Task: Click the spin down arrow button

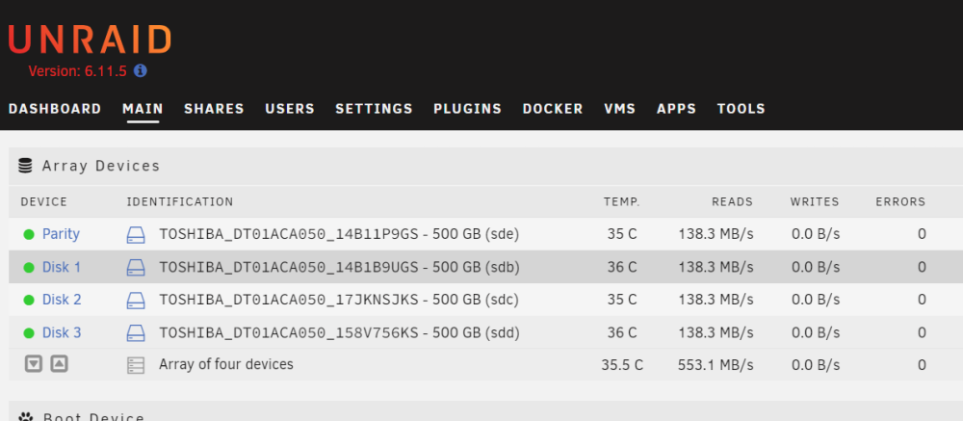Action: click(x=34, y=364)
